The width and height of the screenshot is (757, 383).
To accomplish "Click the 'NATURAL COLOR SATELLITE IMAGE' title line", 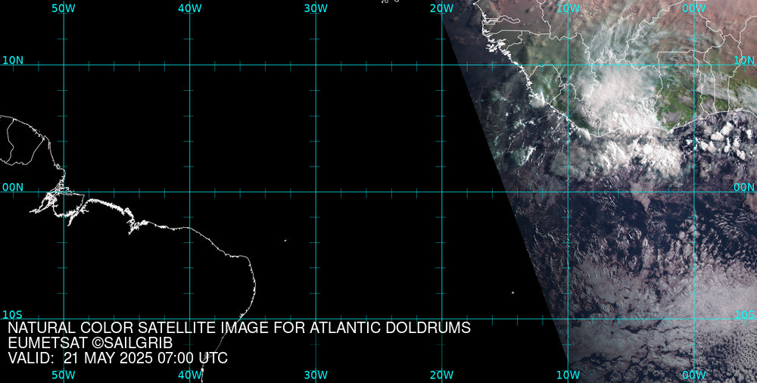I will (239, 328).
